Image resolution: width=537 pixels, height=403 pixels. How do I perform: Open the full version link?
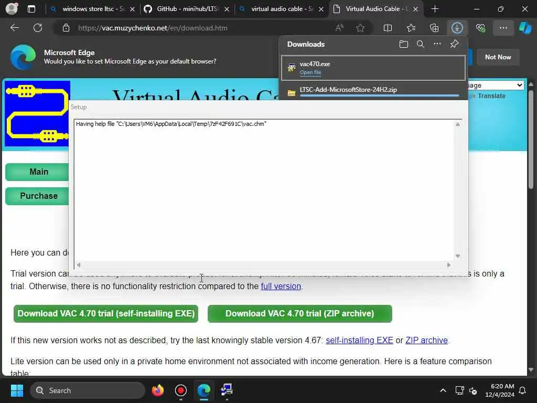(281, 286)
